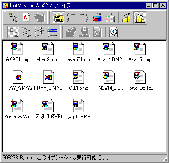Screen dimensions: 169x163
Task: Select the PowerDoll.b... file icon
Action: click(x=140, y=77)
